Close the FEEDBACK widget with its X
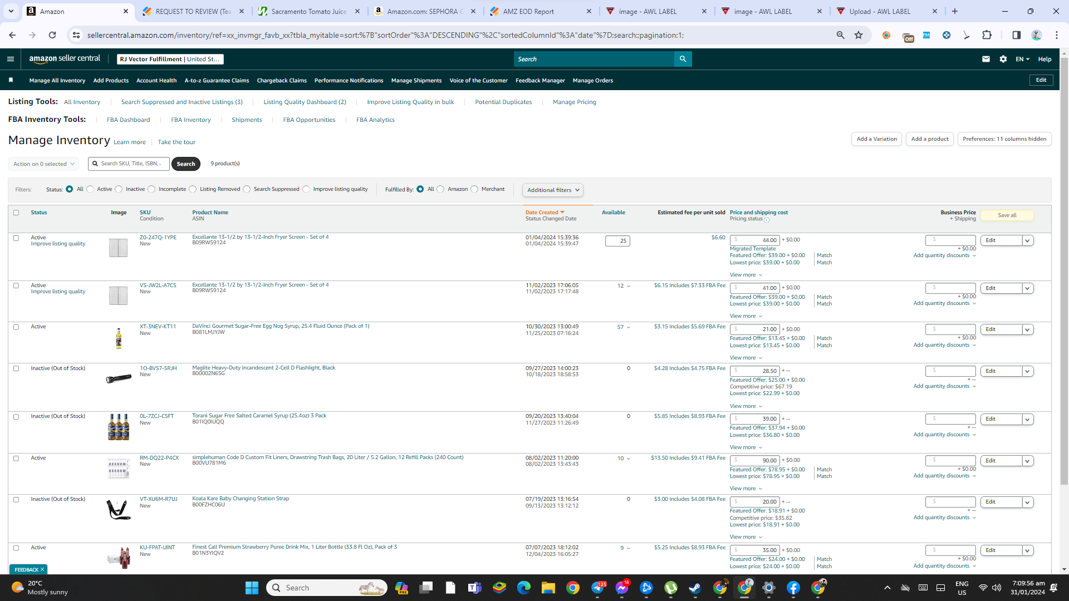Image resolution: width=1069 pixels, height=601 pixels. coord(42,569)
